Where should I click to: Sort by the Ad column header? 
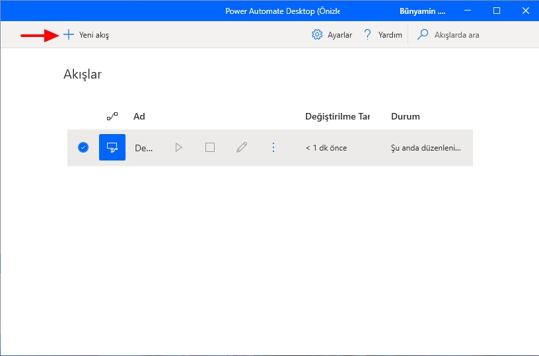tap(139, 116)
